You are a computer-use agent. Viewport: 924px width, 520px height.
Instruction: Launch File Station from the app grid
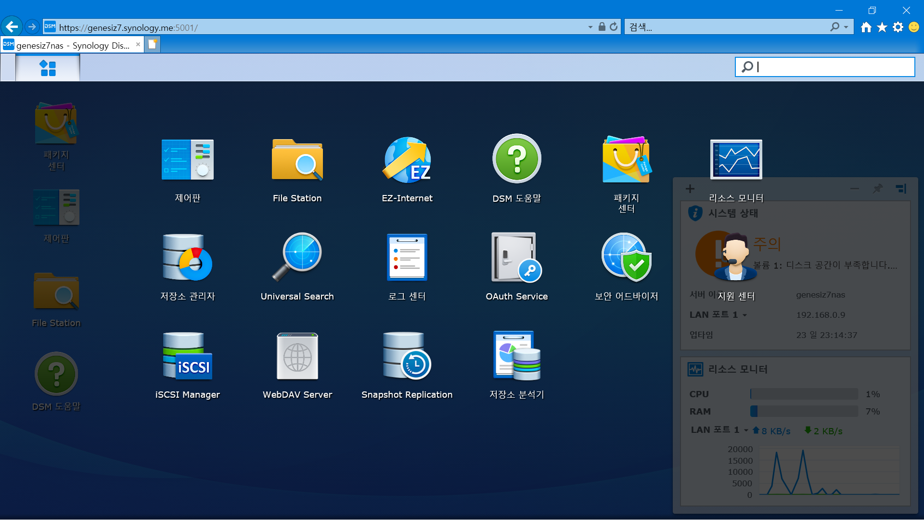coord(297,160)
